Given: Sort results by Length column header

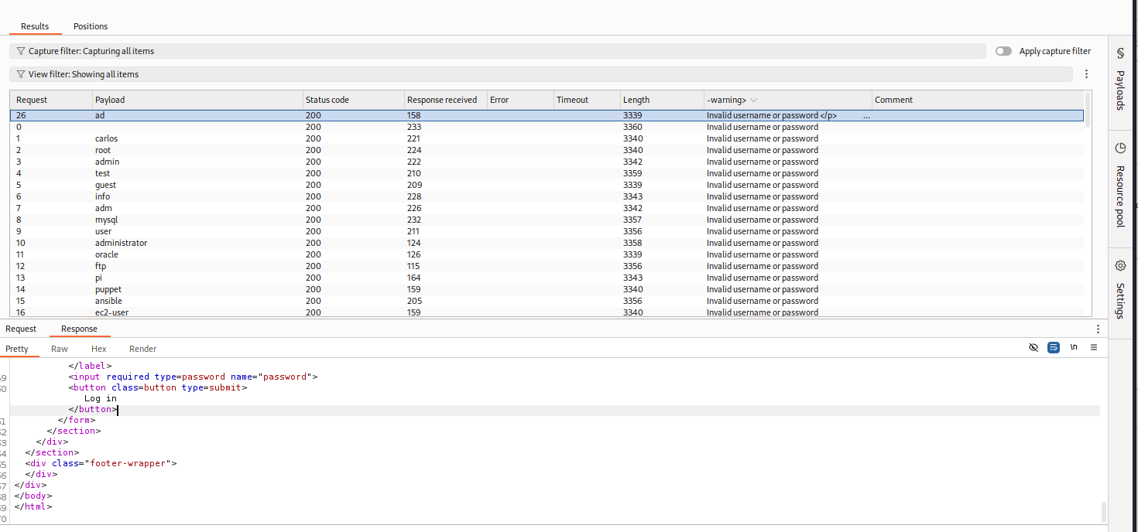Looking at the screenshot, I should (x=636, y=100).
